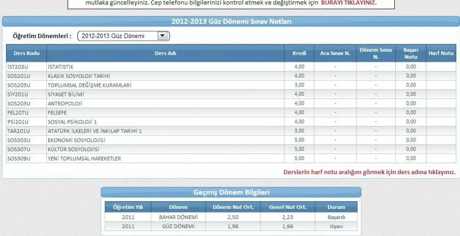
Task: Open SOSYAL PSİKOLOJİ 1 course
Action: pos(72,122)
